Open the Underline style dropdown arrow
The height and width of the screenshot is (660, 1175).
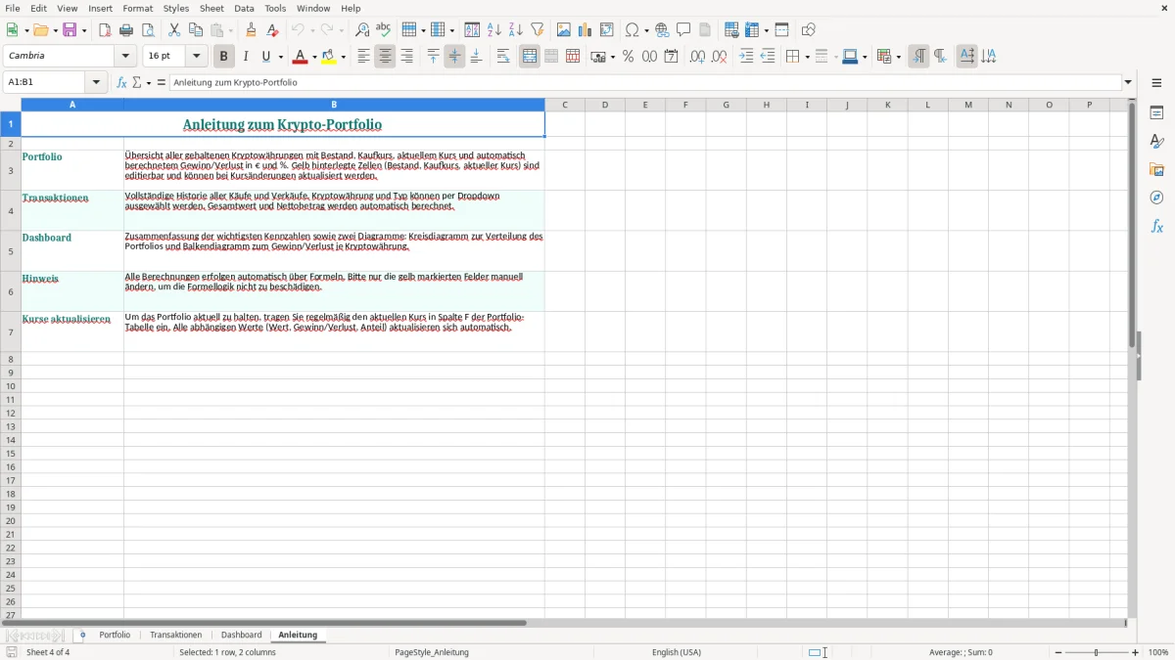pos(280,57)
